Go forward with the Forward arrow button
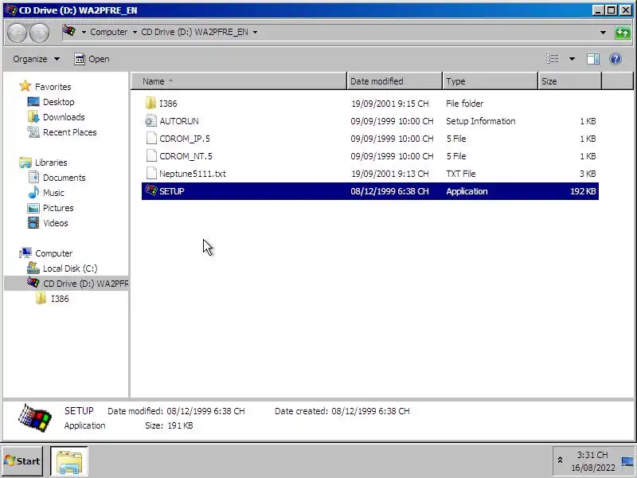 point(39,33)
